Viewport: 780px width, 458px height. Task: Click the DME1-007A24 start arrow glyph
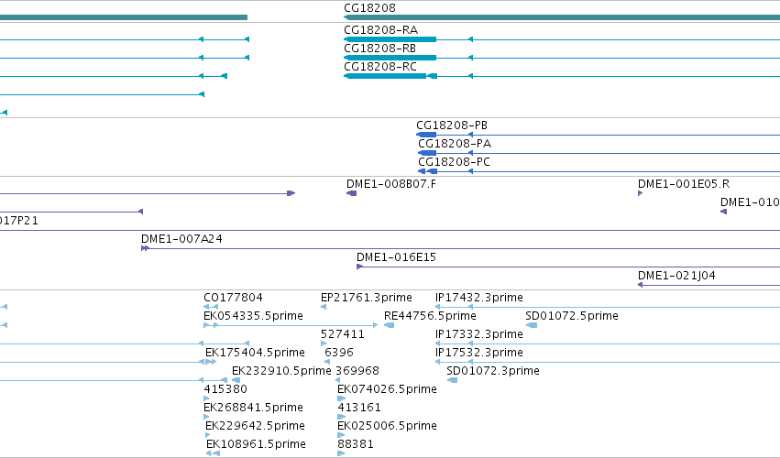(x=145, y=248)
